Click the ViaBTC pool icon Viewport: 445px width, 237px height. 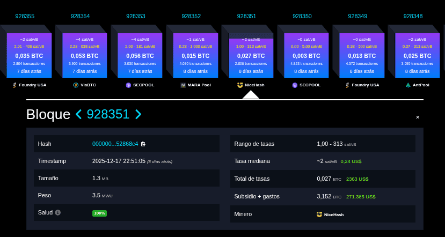pos(76,85)
